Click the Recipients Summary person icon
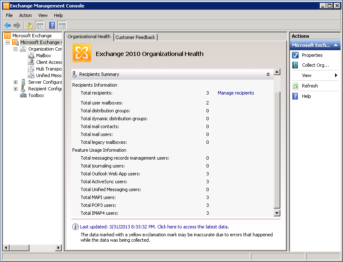Viewport: 343px width, 262px height. pos(74,74)
